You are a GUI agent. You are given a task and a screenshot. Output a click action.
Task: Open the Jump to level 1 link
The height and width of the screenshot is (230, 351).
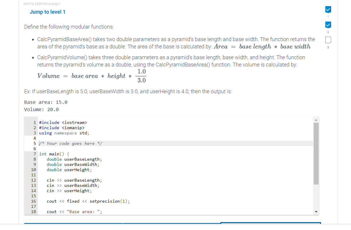coord(47,12)
